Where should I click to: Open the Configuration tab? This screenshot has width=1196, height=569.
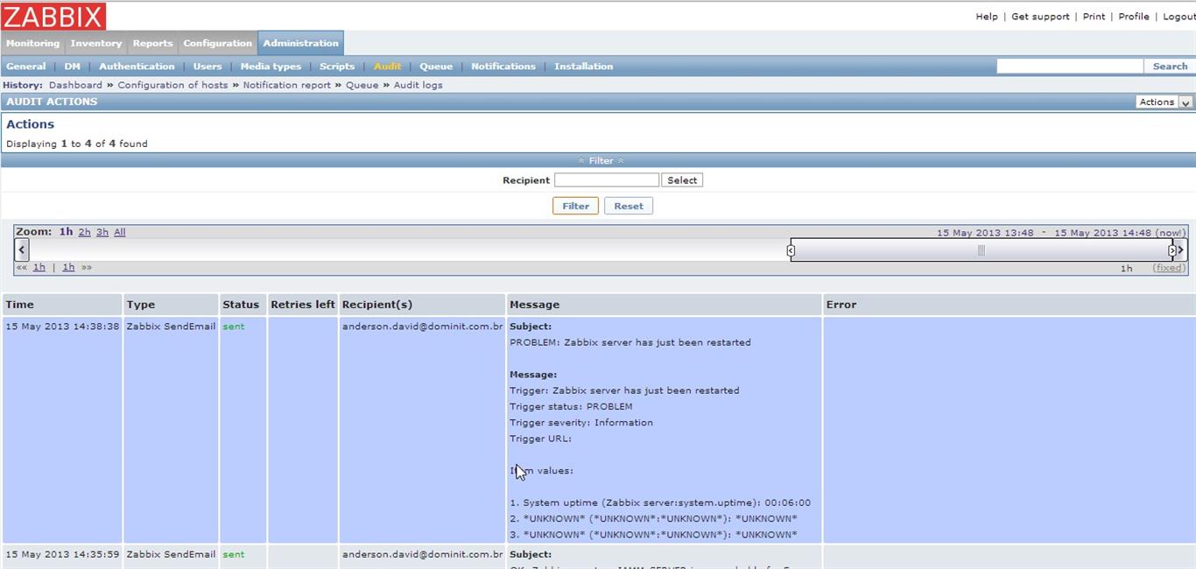click(x=218, y=43)
